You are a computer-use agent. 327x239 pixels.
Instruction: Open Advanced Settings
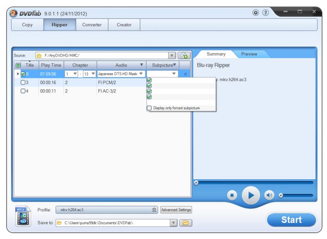pyautogui.click(x=176, y=210)
